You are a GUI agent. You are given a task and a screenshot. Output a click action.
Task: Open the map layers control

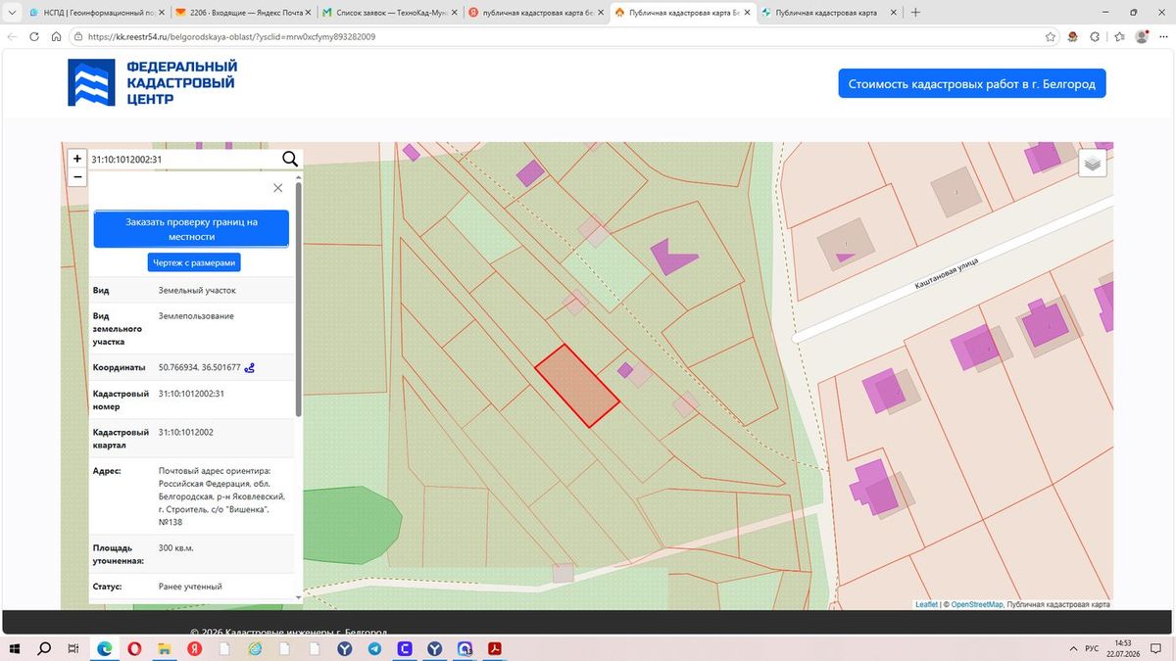point(1093,164)
